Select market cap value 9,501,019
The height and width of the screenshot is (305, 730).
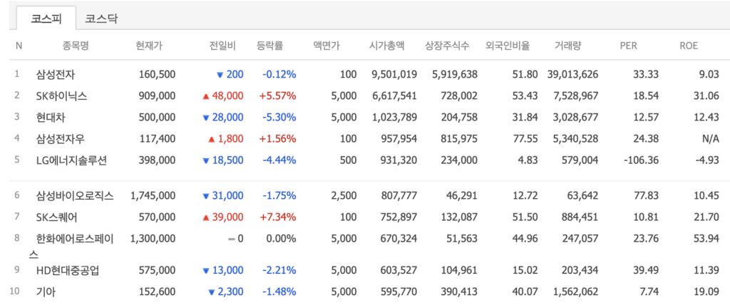395,75
